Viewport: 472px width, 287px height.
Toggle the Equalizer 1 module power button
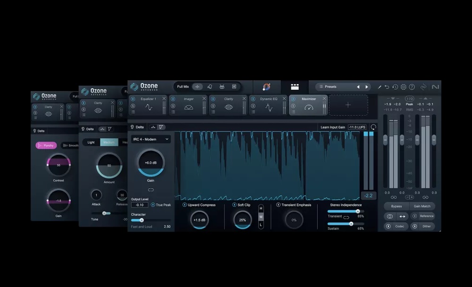[133, 99]
